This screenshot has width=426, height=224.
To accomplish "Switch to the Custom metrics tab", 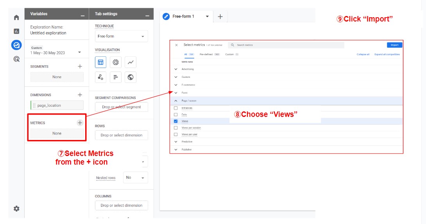I will click(x=232, y=54).
